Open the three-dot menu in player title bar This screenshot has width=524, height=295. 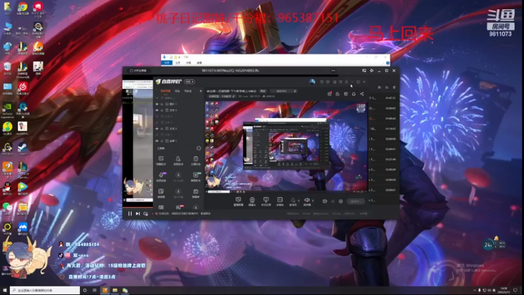click(x=333, y=71)
